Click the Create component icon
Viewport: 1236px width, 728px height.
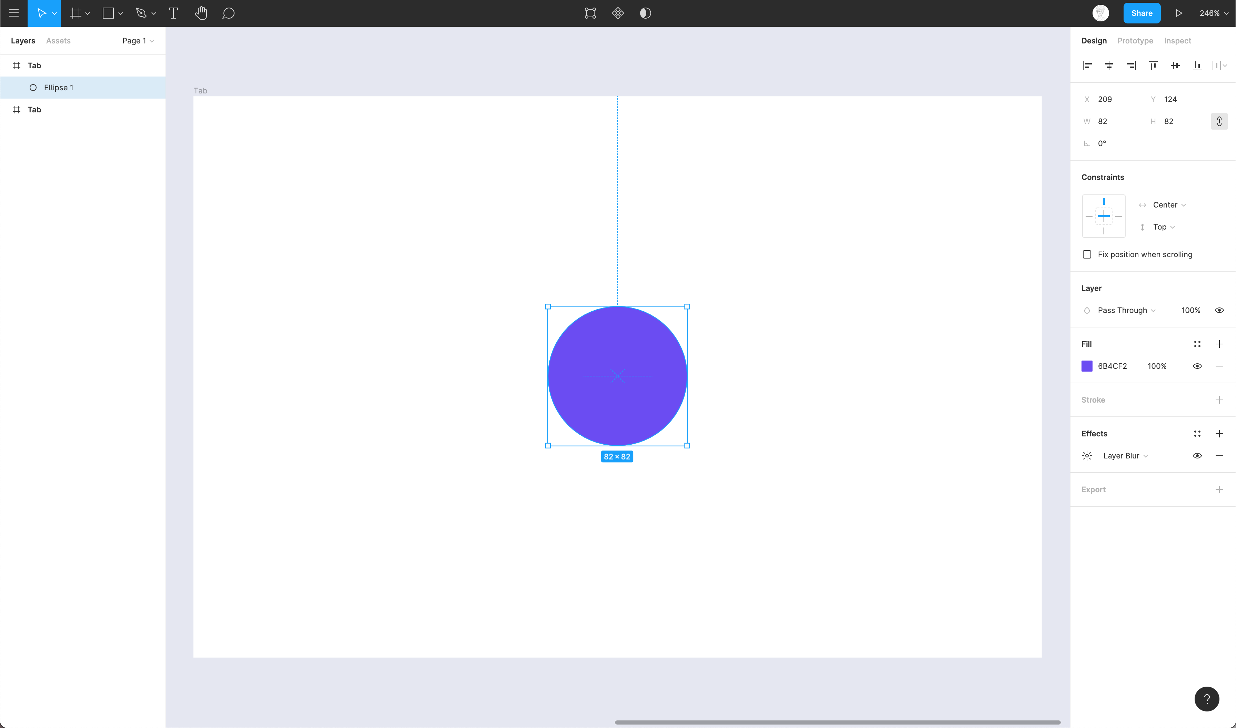pos(618,13)
